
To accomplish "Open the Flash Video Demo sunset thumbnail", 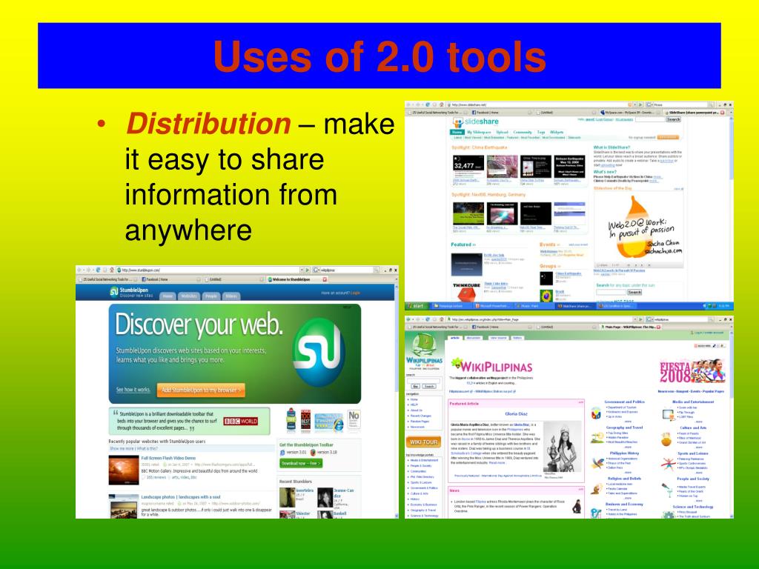I will coord(124,470).
